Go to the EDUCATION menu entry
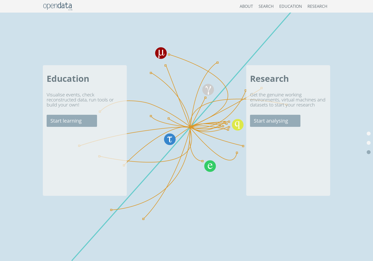The height and width of the screenshot is (261, 373). pos(290,6)
